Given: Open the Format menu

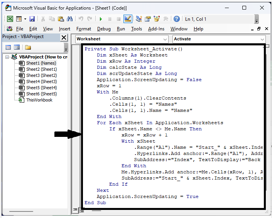Looking at the screenshot, I should tap(84, 29).
